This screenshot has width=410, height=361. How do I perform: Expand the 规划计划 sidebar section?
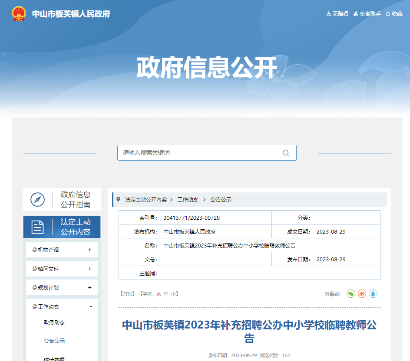(89, 288)
